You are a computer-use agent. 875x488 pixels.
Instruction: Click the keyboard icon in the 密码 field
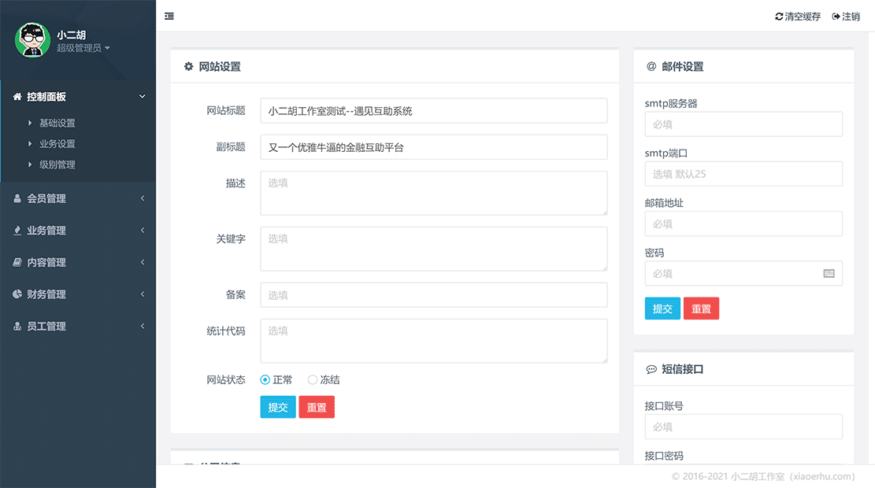coord(828,273)
